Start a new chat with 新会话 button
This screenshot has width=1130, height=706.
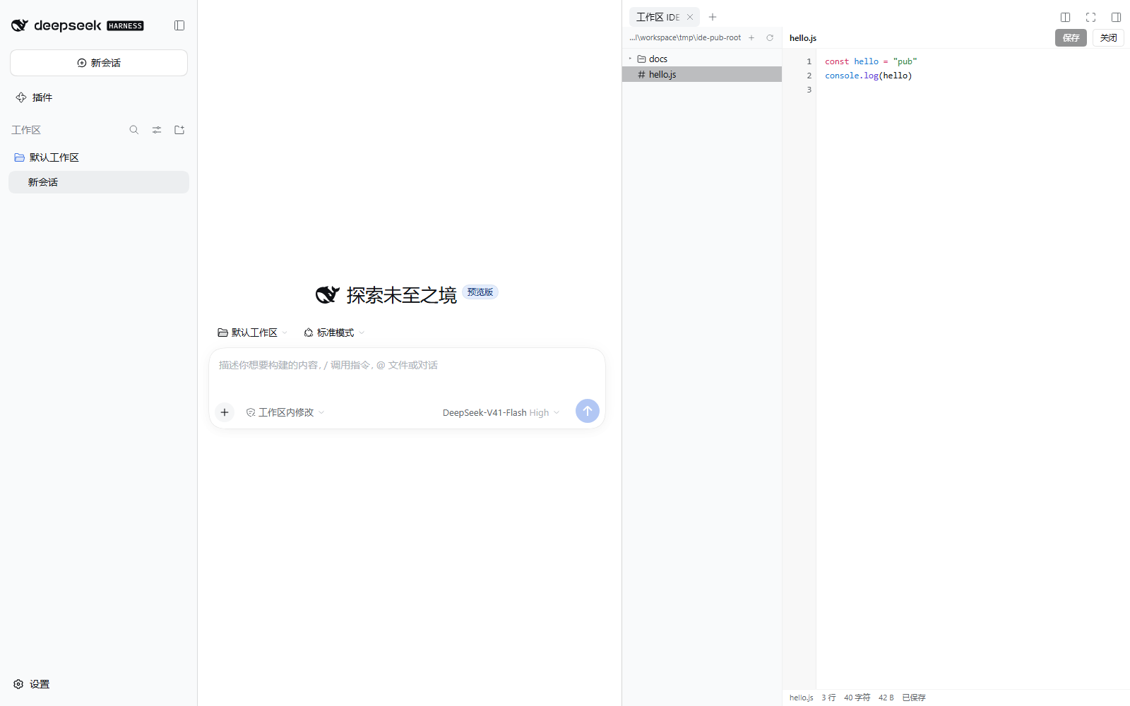pyautogui.click(x=99, y=63)
